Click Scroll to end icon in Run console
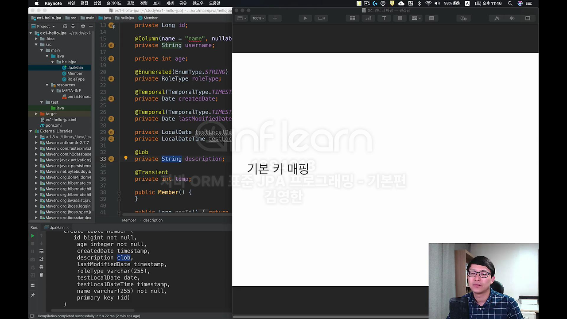567x319 pixels. (x=42, y=259)
